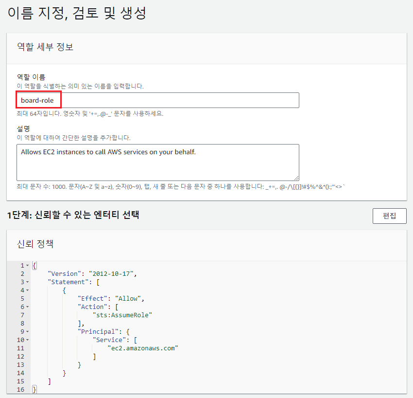Click the 설명 field label
This screenshot has height=398, width=413.
pyautogui.click(x=23, y=129)
